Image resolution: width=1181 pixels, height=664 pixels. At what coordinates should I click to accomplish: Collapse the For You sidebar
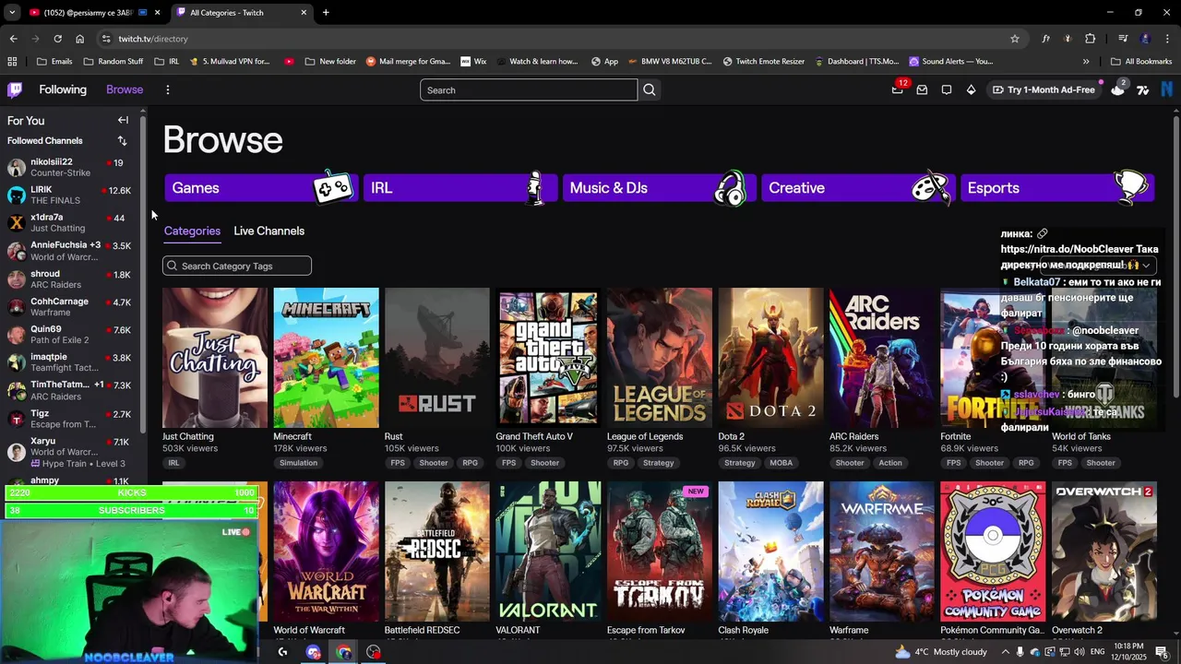[123, 120]
